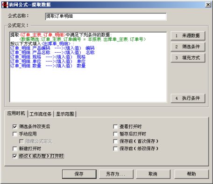Image resolution: width=213 pixels, height=184 pixels.
Task: Uncheck the 修改(或办理)打开时 checkbox
Action: coord(15,156)
